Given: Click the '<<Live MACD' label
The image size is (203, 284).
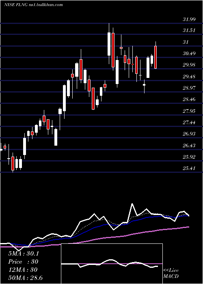Looking at the screenshot, I should [x=171, y=273].
